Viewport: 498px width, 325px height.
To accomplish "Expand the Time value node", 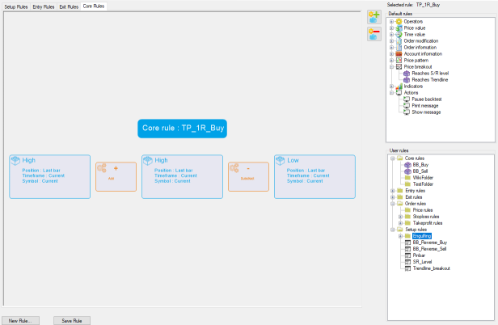I will [391, 34].
